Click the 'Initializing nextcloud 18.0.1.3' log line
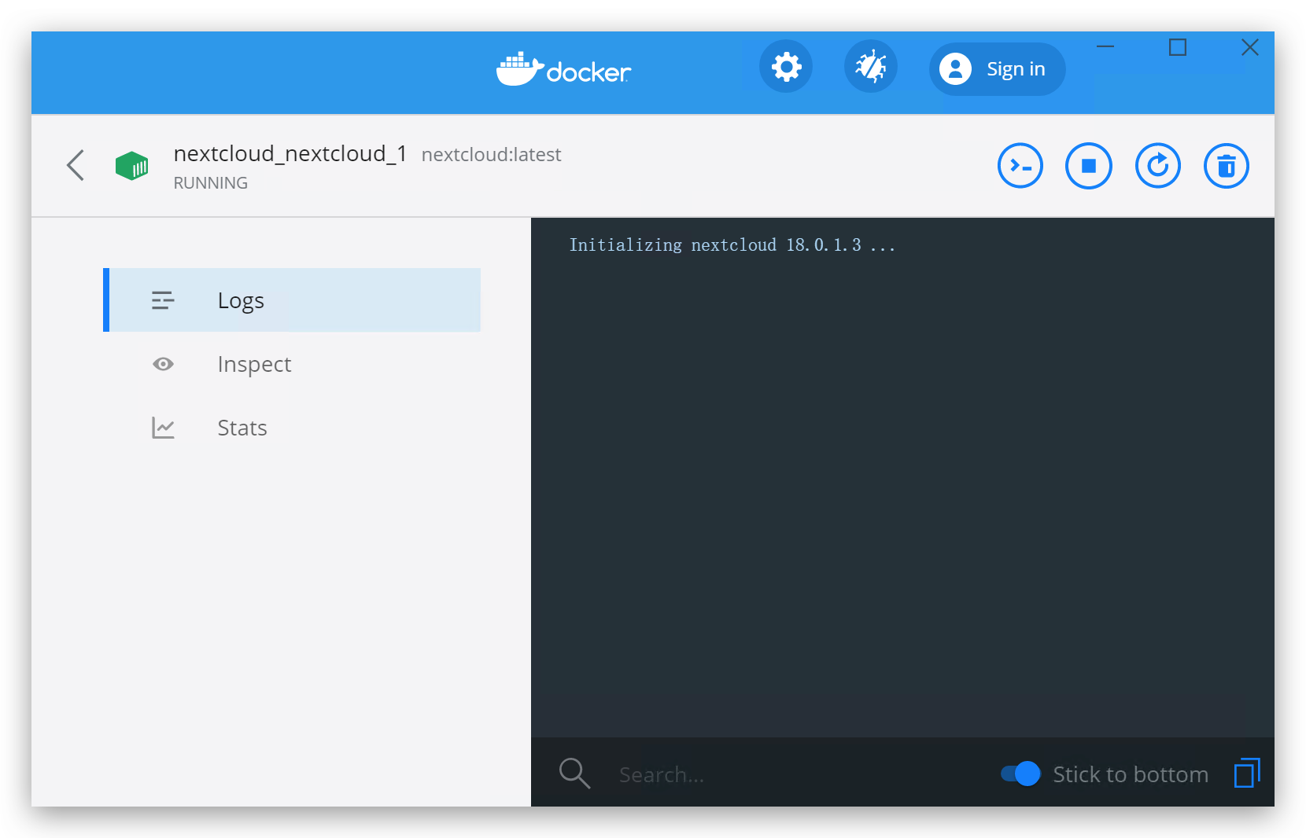The width and height of the screenshot is (1306, 838). 732,245
